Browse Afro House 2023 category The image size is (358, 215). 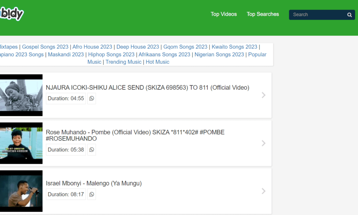pyautogui.click(x=92, y=47)
